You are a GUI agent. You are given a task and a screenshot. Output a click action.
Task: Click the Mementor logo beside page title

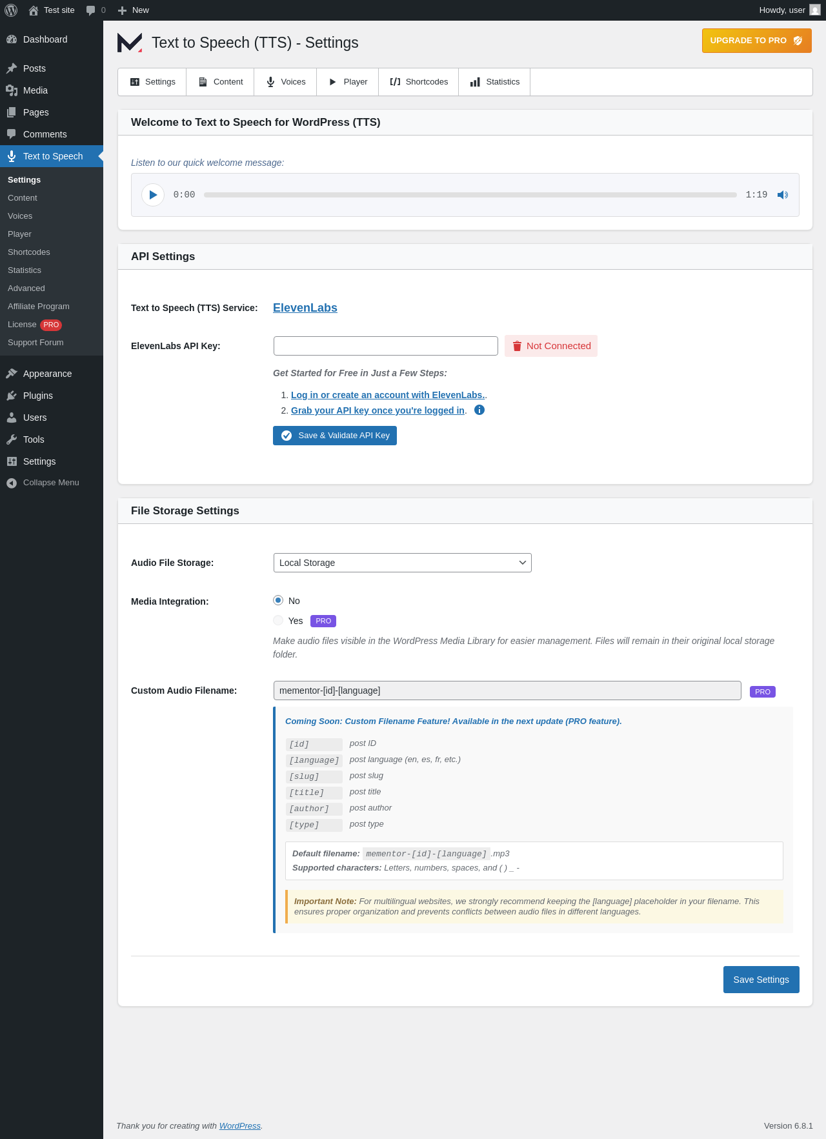coord(130,43)
